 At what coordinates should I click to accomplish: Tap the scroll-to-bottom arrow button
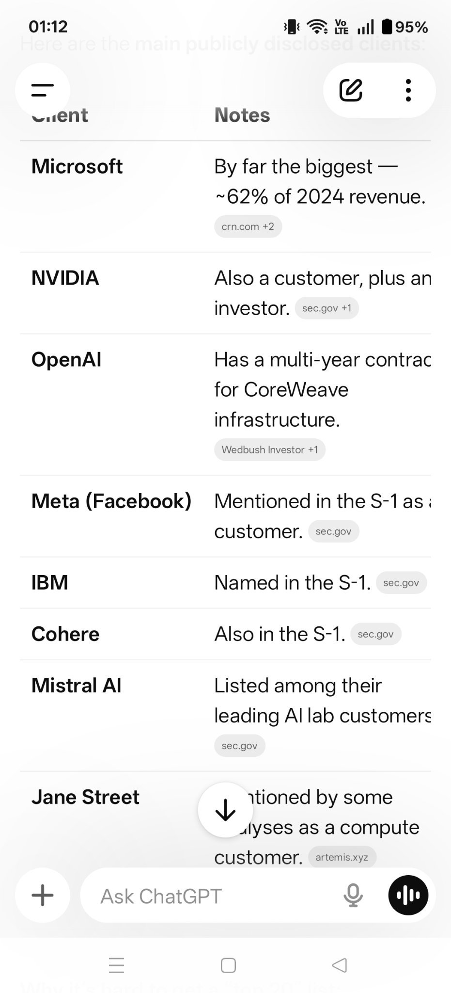(x=225, y=810)
